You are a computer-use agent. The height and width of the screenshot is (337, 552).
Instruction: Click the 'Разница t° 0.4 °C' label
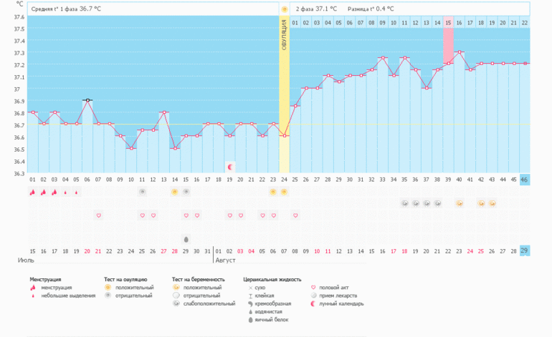tap(371, 9)
